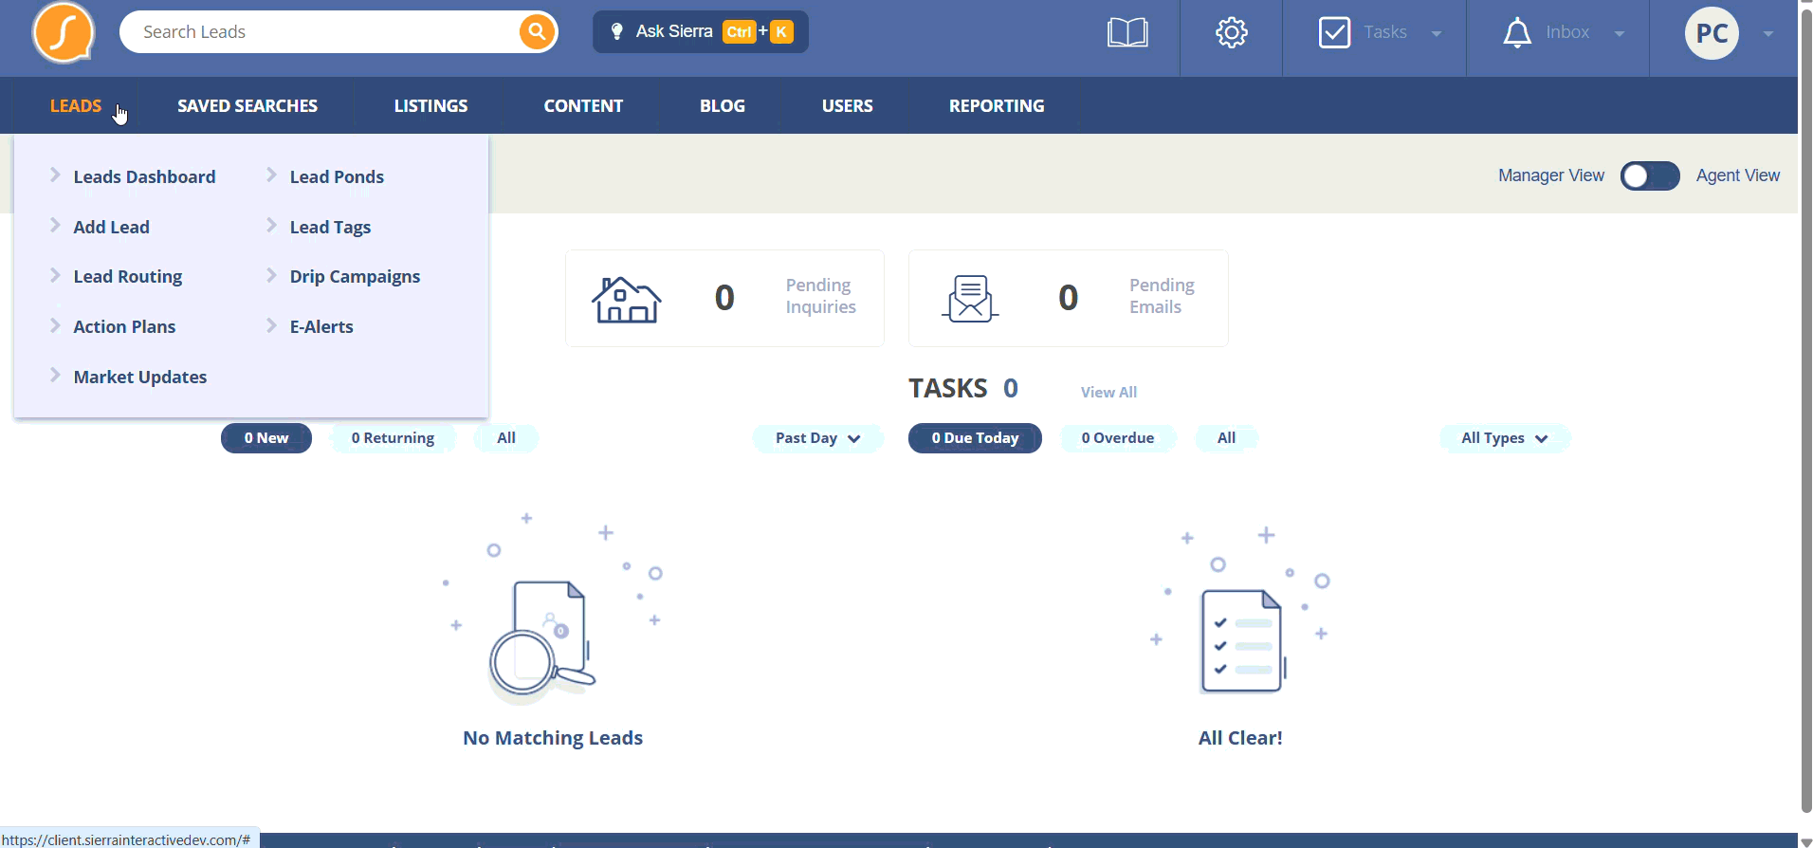Click the Inbox bell icon
Viewport: 1813px width, 848px height.
click(x=1517, y=33)
